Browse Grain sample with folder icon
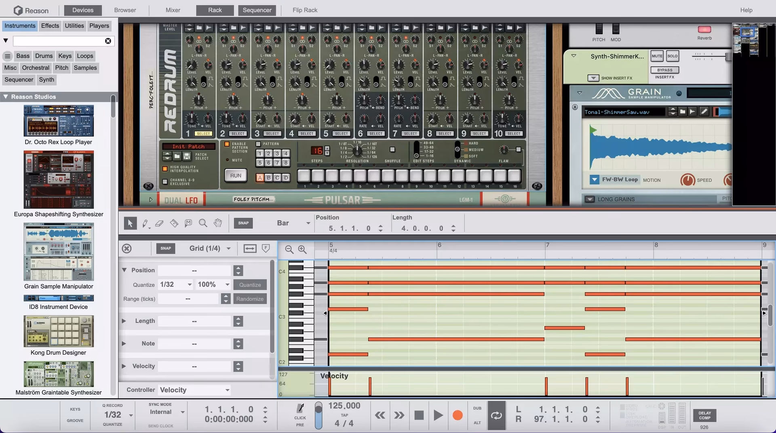The image size is (776, 433). tap(683, 111)
